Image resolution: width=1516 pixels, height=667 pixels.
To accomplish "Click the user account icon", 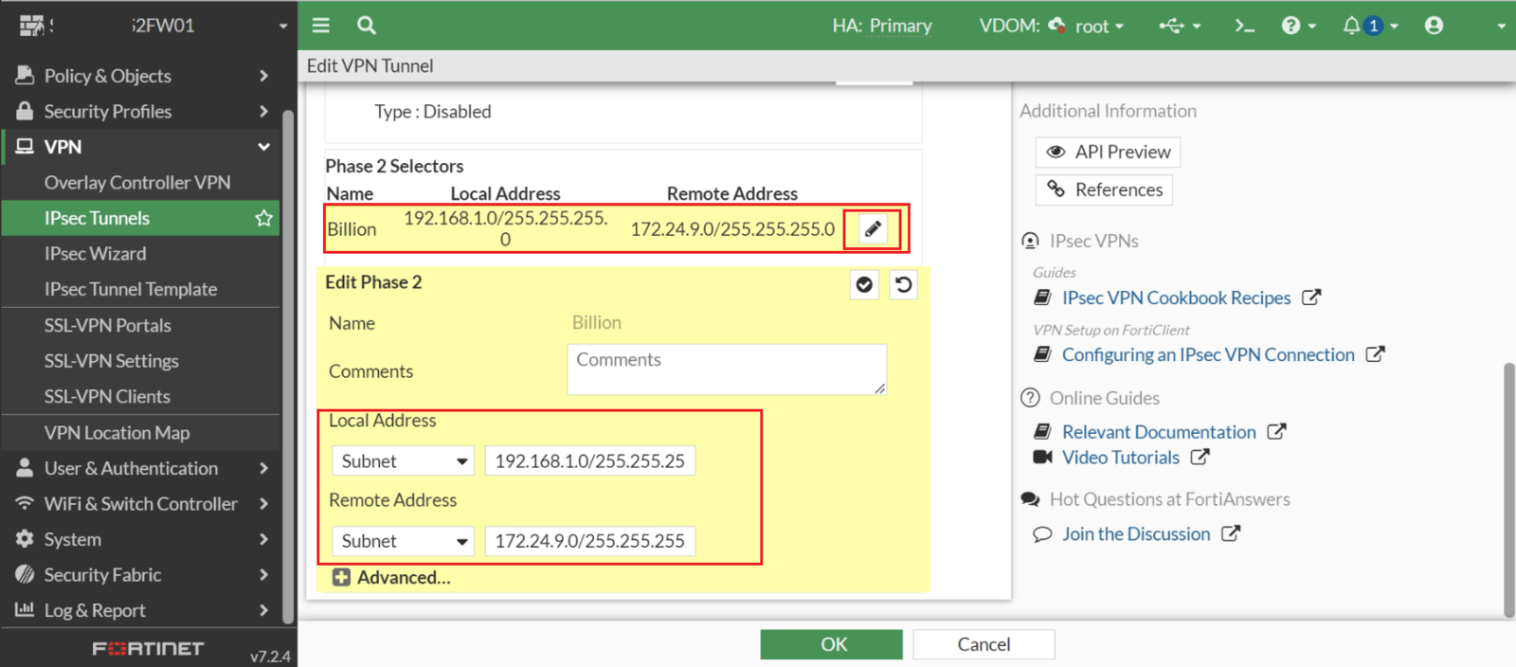I will [x=1434, y=26].
